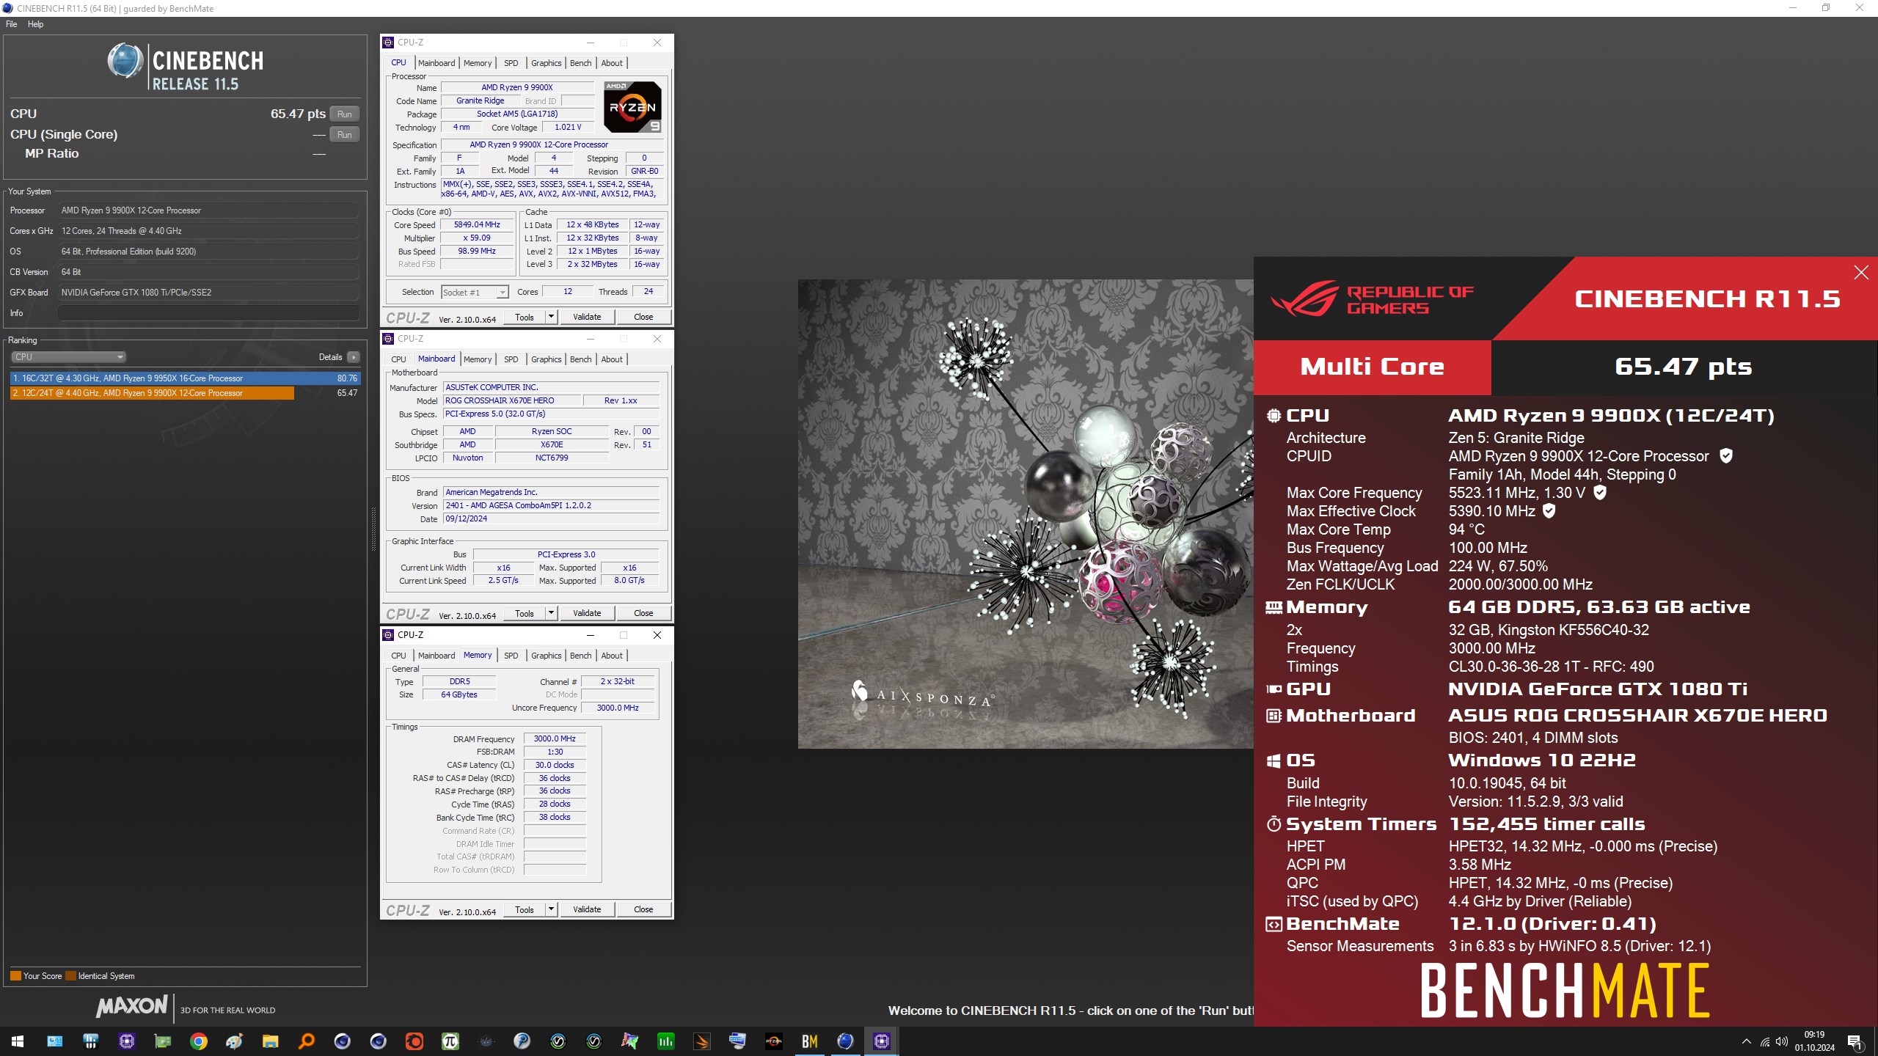Screen dimensions: 1878x1056
Task: Select the Ryzen 9 9900X orange ranking bar
Action: pos(152,393)
